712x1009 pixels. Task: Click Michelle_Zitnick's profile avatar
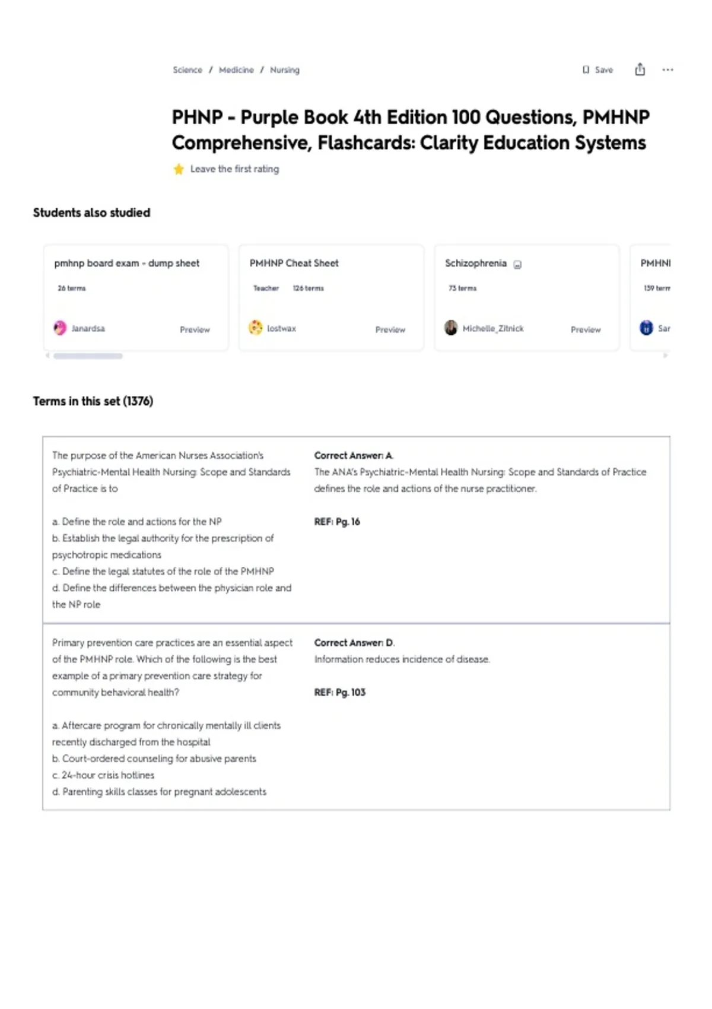tap(451, 328)
